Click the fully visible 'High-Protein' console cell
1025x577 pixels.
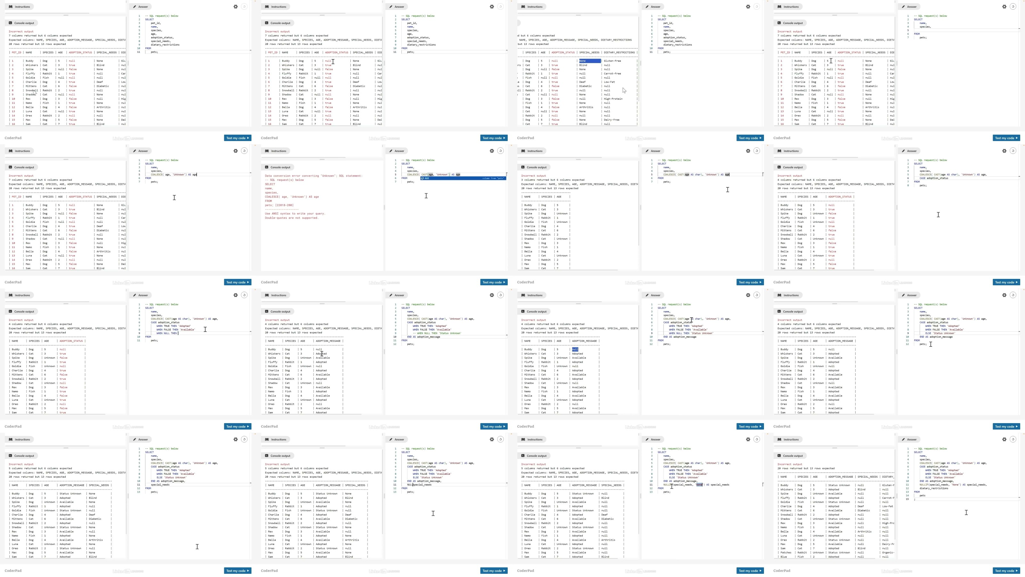coord(613,99)
